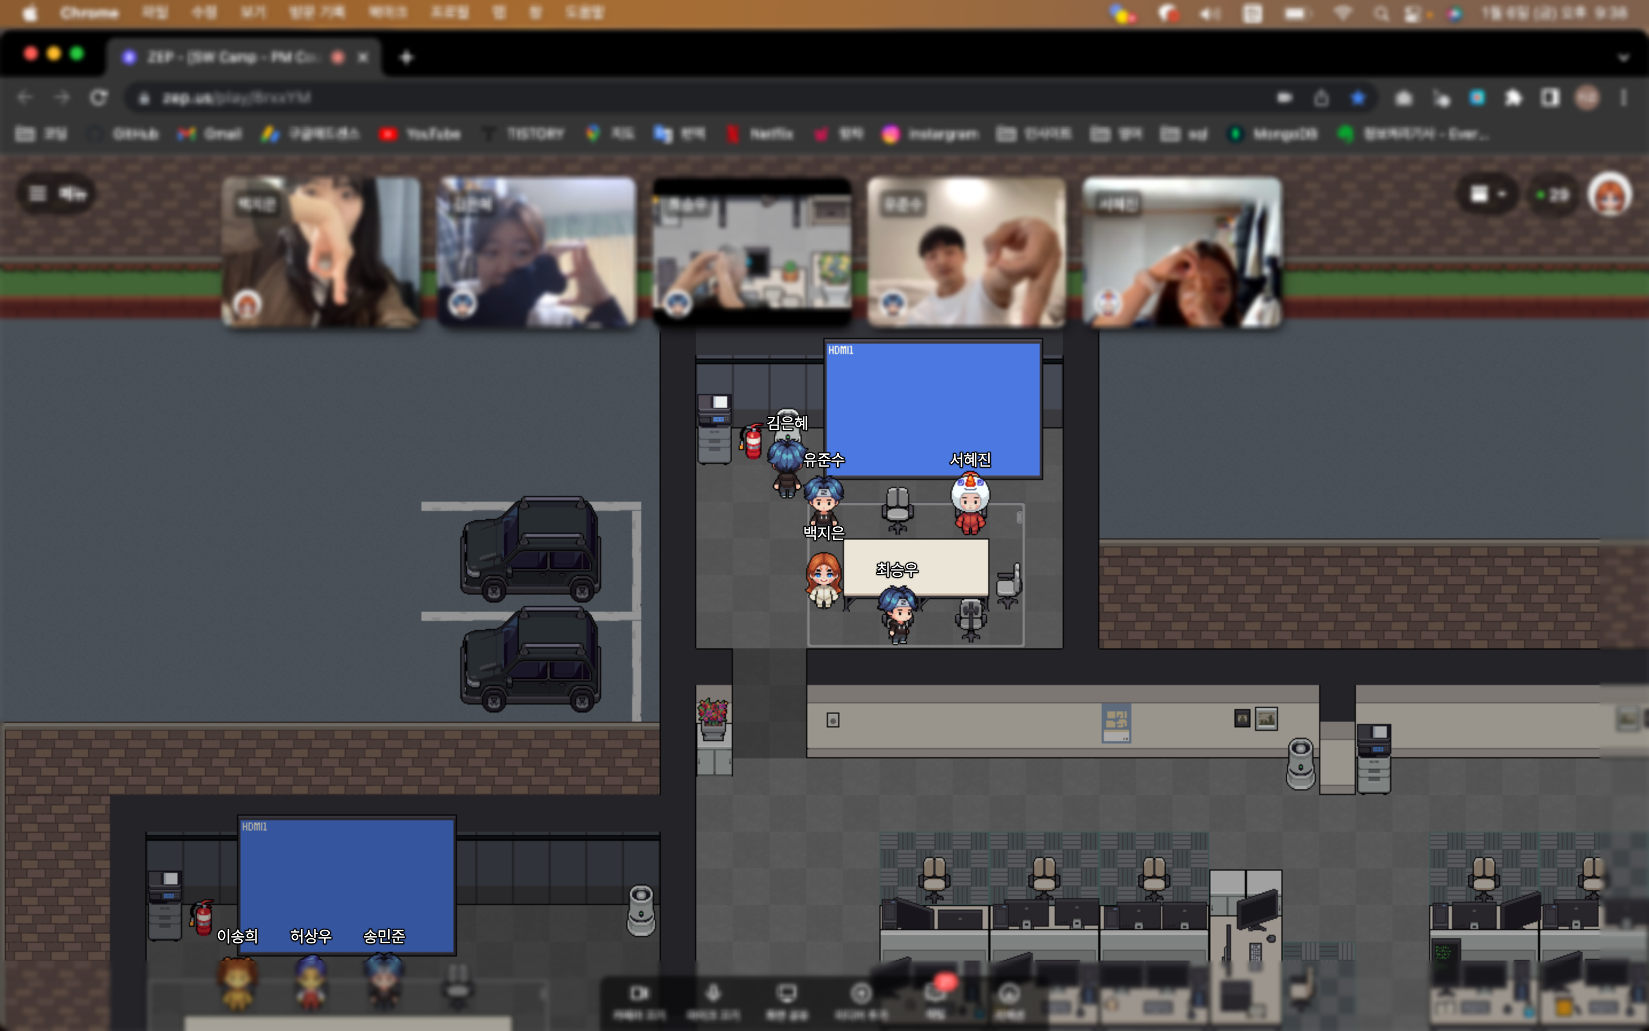Click the video thumbnail of the man in a white shirt
Image resolution: width=1649 pixels, height=1031 pixels.
click(x=966, y=252)
